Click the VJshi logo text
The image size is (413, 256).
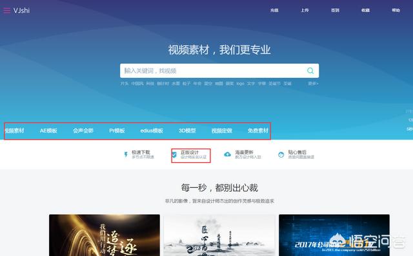(21, 10)
